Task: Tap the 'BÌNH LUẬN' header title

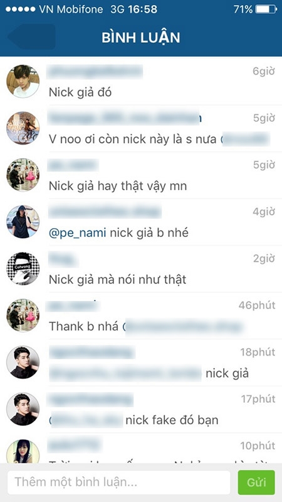Action: click(141, 38)
